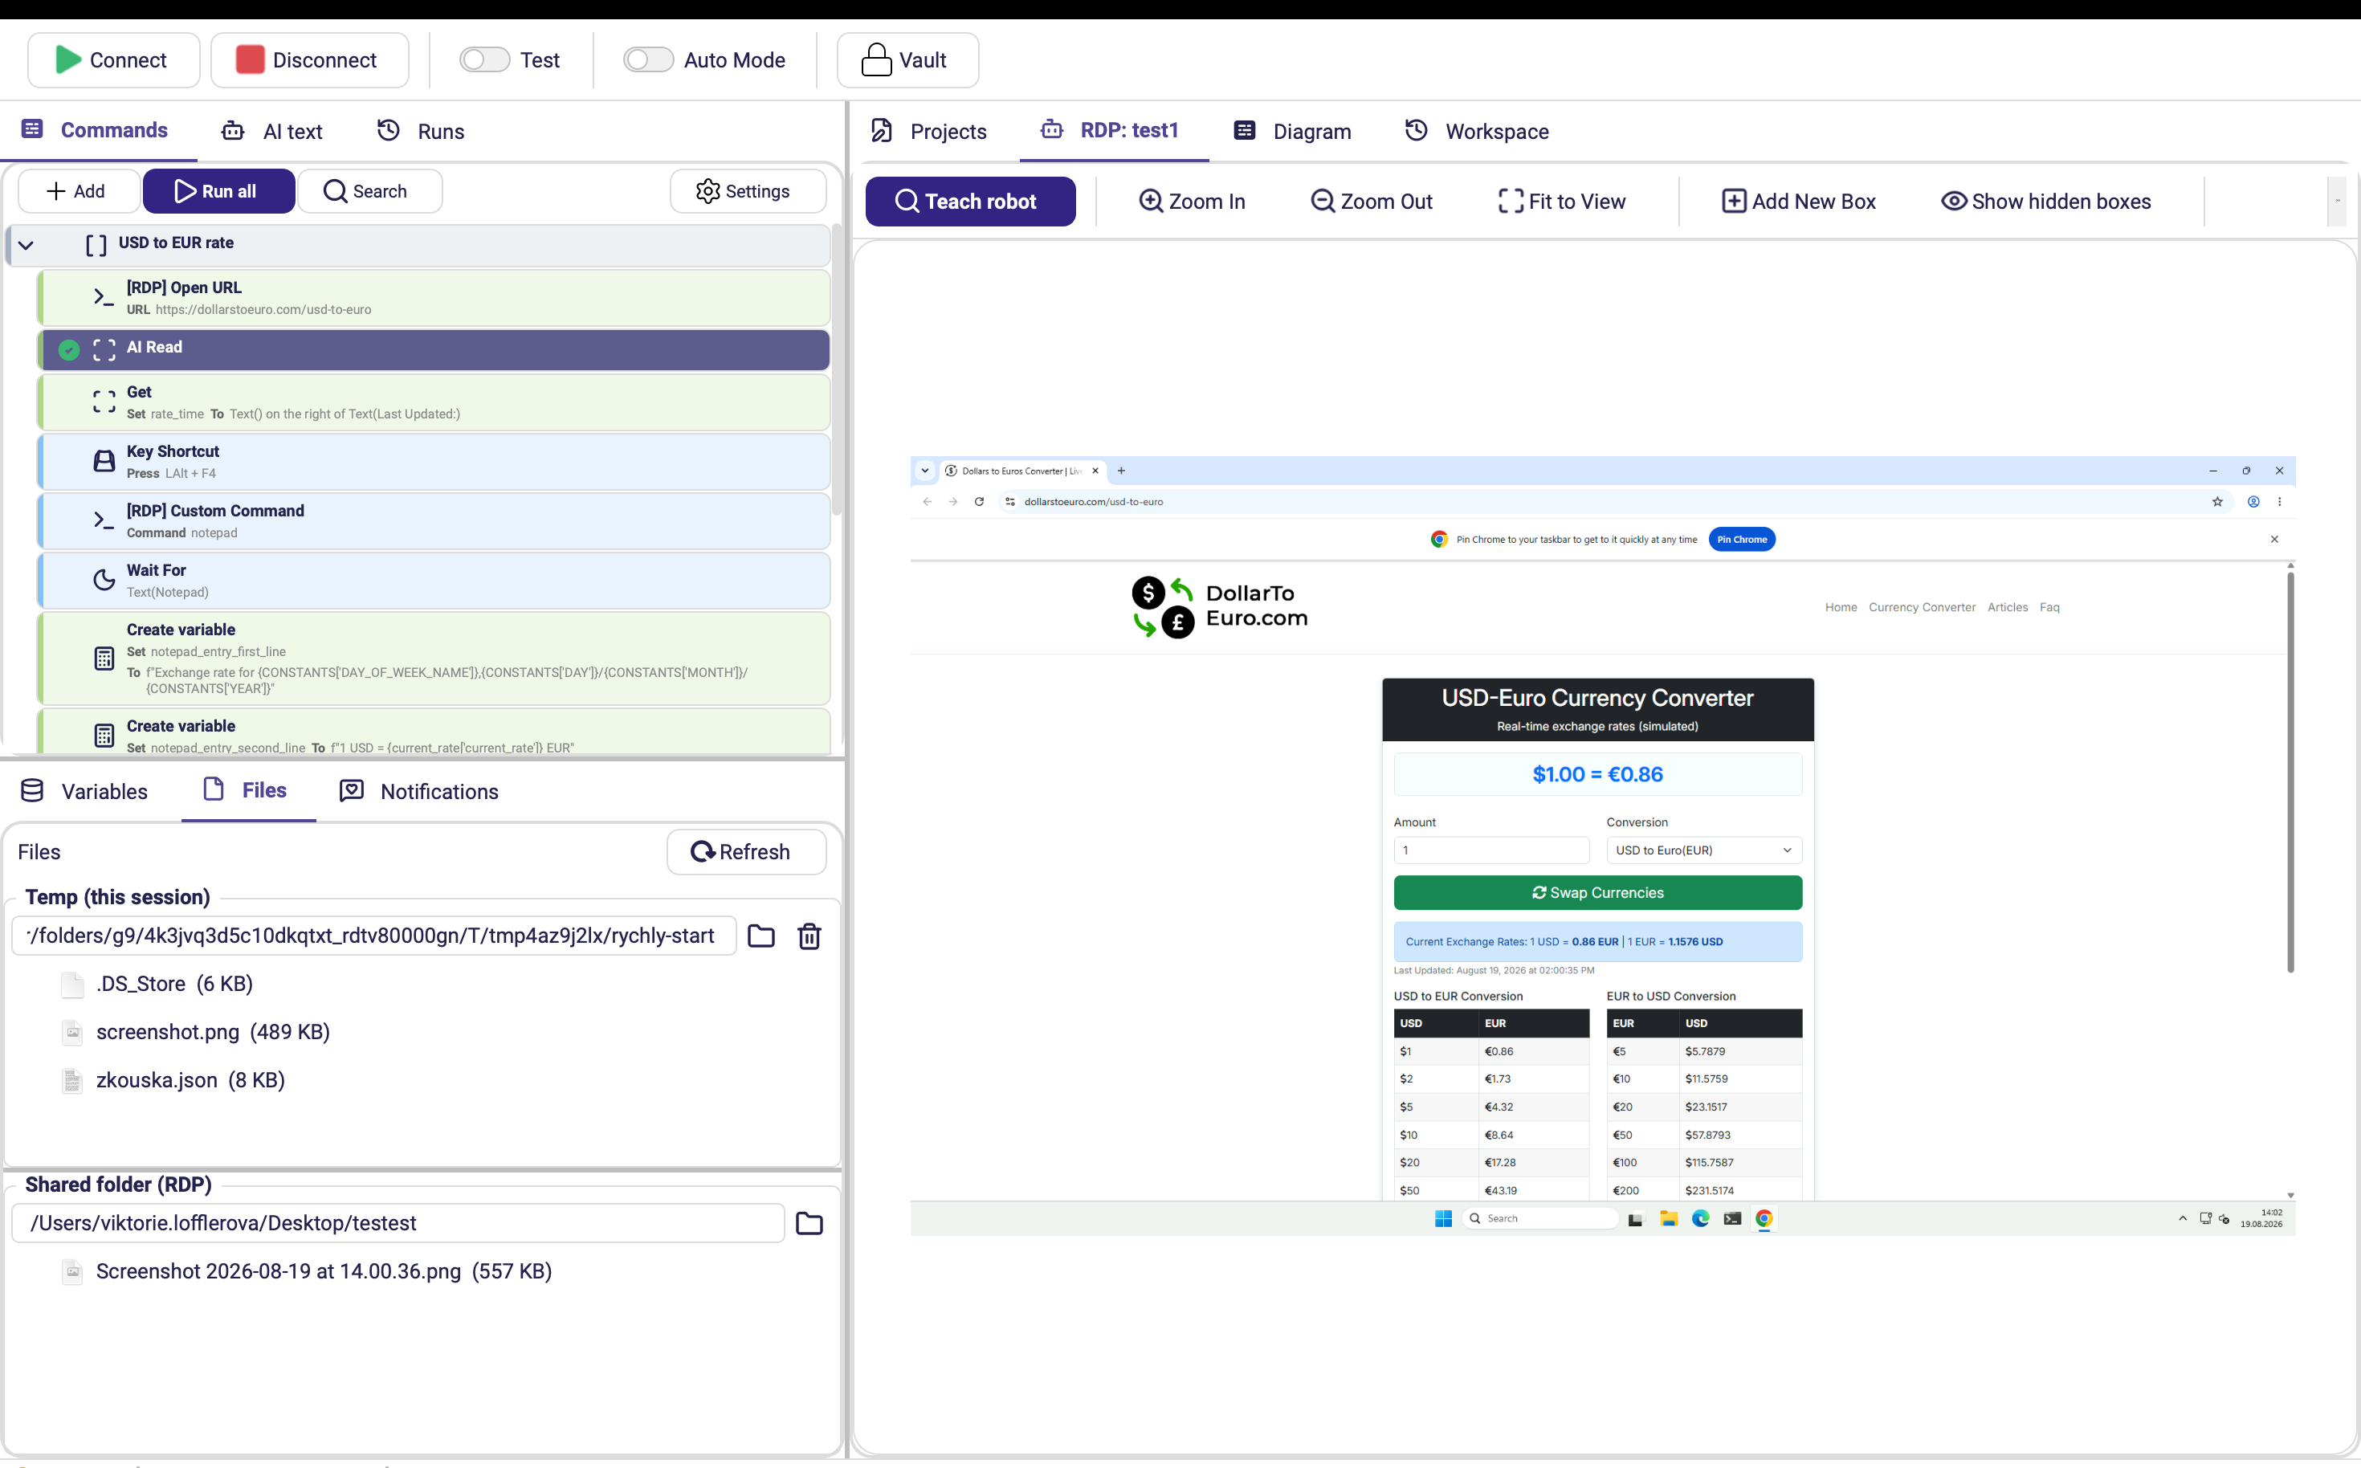Select the zkouska.json file
Image resolution: width=2361 pixels, height=1468 pixels.
pyautogui.click(x=173, y=1081)
